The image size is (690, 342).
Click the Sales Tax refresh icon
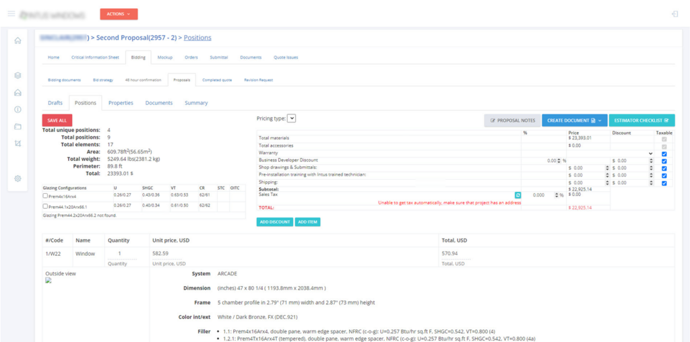pos(518,195)
